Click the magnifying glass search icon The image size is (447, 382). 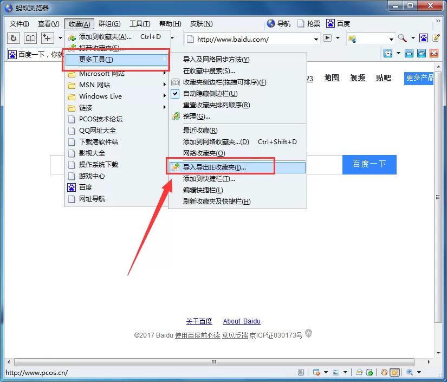(x=402, y=38)
